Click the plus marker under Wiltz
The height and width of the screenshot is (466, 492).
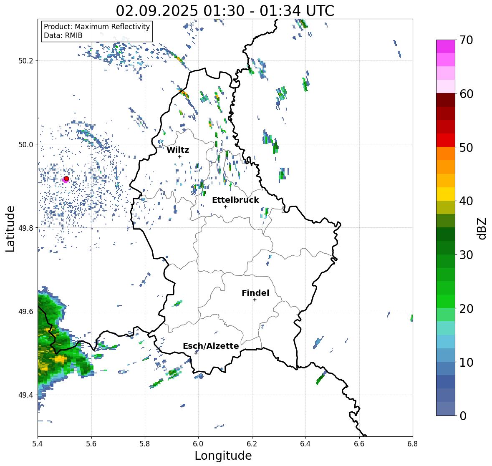point(180,157)
